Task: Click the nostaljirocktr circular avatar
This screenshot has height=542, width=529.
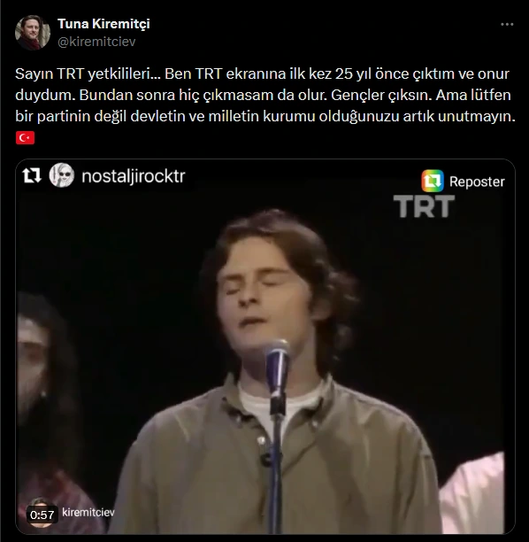Action: tap(61, 175)
